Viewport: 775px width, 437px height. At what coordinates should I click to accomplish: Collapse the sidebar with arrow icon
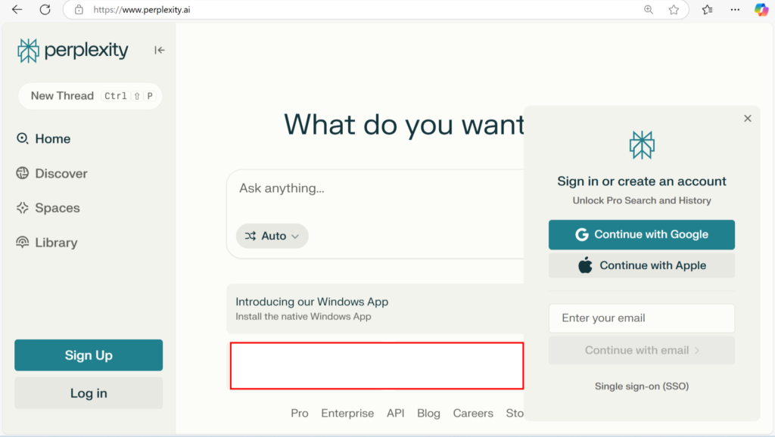tap(159, 50)
